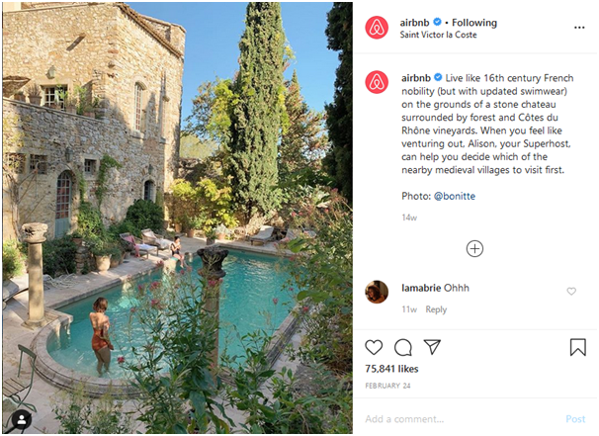View the 75,841 likes list
The image size is (599, 436).
(x=391, y=369)
